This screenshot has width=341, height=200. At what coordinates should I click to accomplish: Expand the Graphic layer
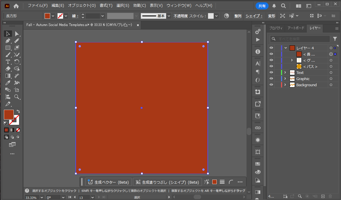(285, 79)
